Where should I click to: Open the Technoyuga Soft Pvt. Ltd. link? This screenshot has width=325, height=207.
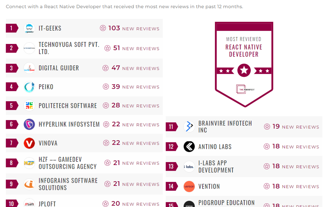point(69,48)
